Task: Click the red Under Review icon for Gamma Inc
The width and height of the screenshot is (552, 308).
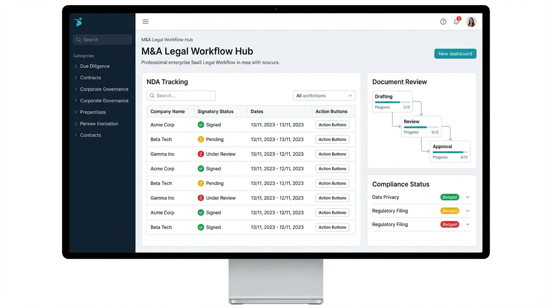Action: [x=201, y=154]
